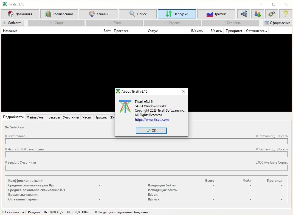This screenshot has width=293, height=215.
Task: Open the Оформление layout button
Action: tap(277, 23)
